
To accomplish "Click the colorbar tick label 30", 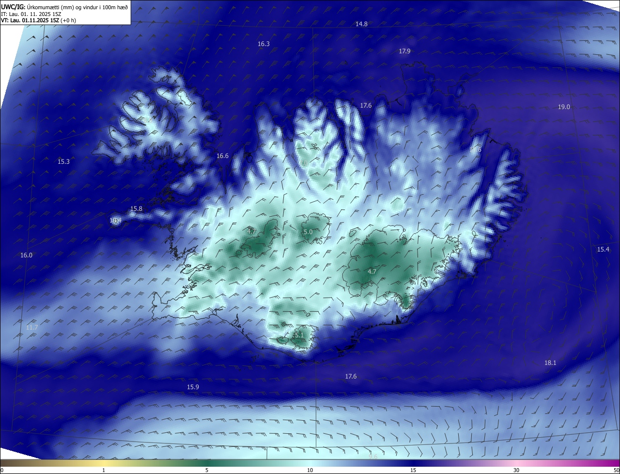I will 516,470.
